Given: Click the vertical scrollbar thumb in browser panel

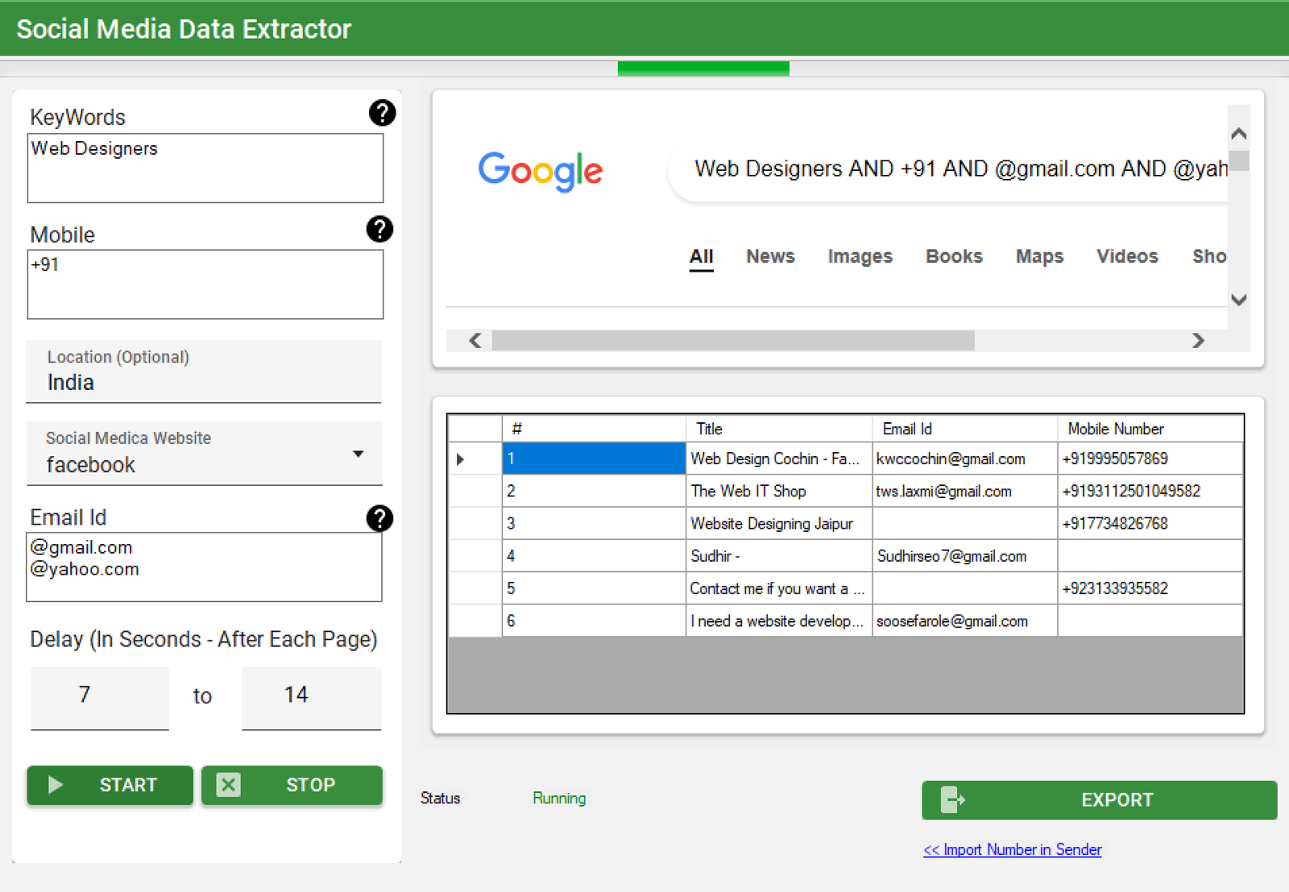Looking at the screenshot, I should tap(1239, 160).
